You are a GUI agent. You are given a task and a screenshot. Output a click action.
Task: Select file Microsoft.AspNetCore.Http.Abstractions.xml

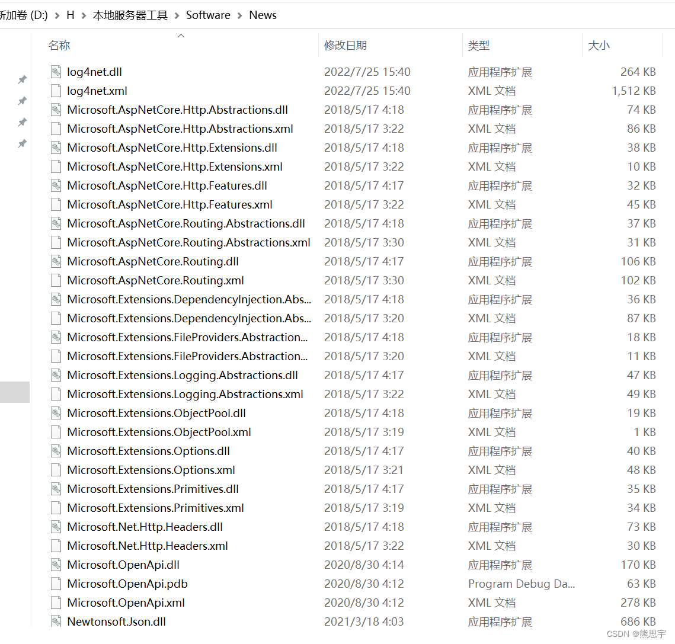tap(180, 129)
